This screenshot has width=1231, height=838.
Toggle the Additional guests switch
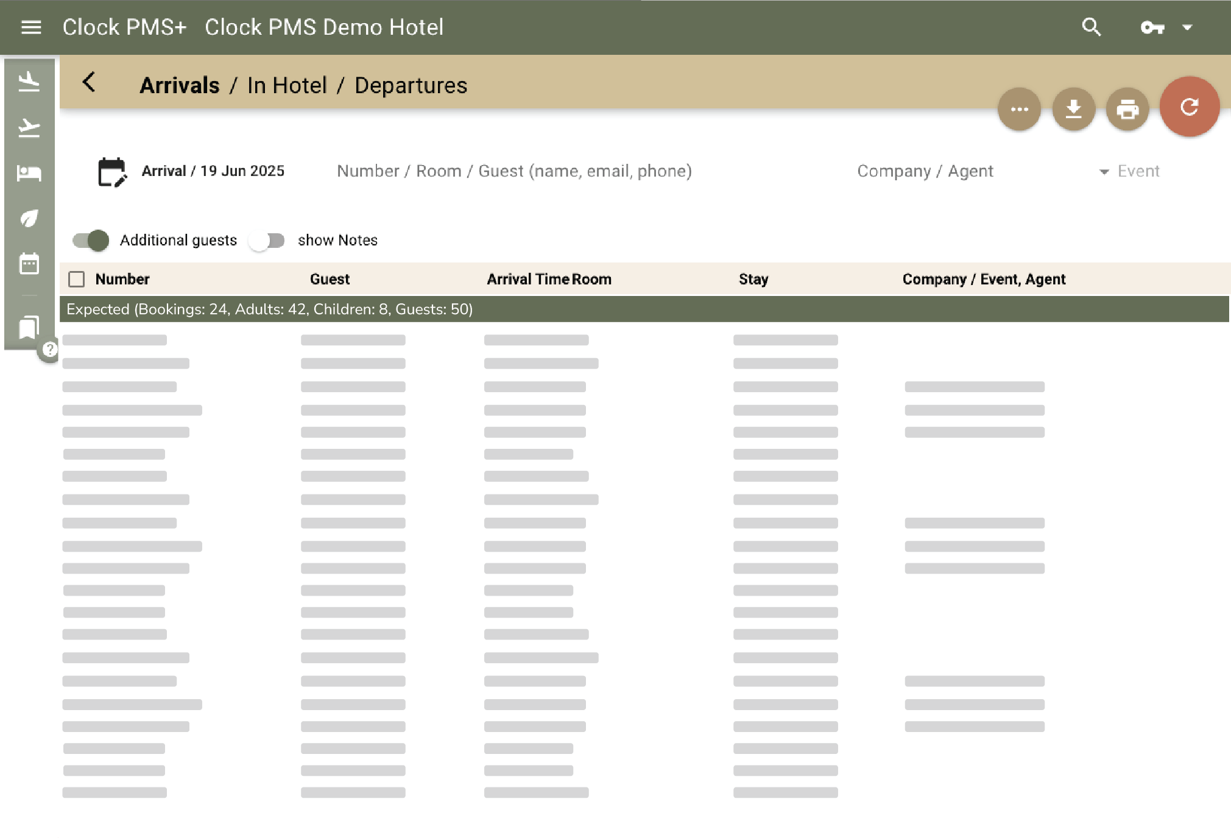pyautogui.click(x=91, y=241)
